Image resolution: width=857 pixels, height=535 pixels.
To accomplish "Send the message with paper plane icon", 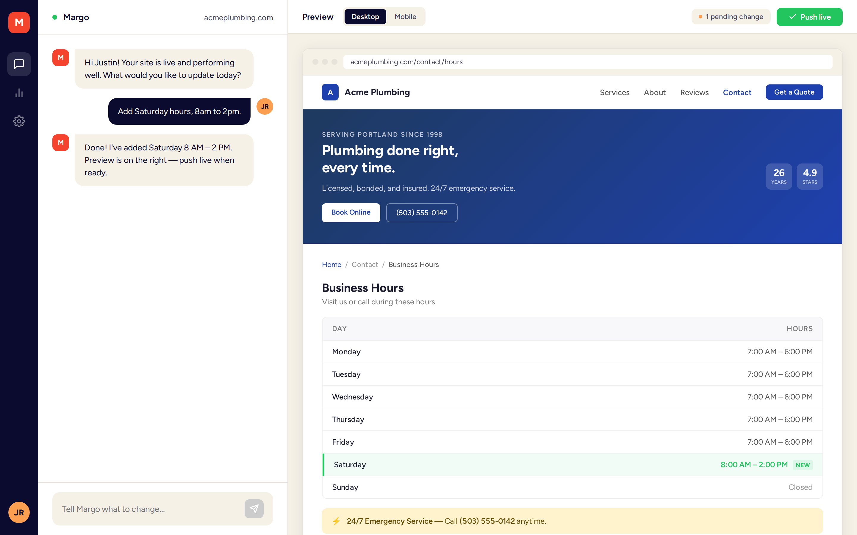I will [x=254, y=509].
